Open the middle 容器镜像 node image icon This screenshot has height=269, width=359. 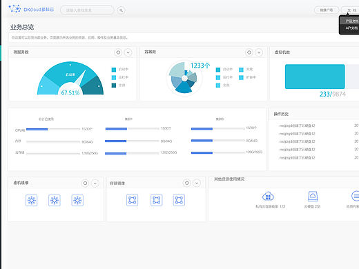pyautogui.click(x=157, y=200)
